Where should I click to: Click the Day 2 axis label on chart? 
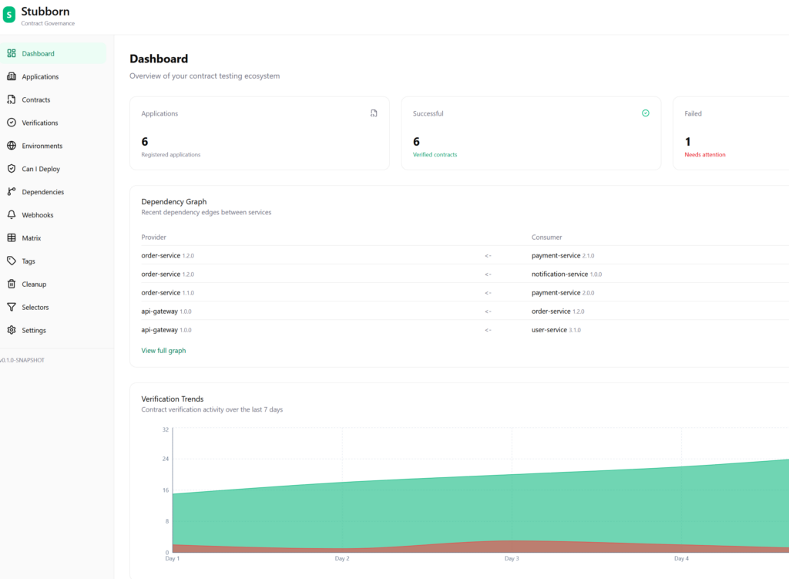pos(342,558)
